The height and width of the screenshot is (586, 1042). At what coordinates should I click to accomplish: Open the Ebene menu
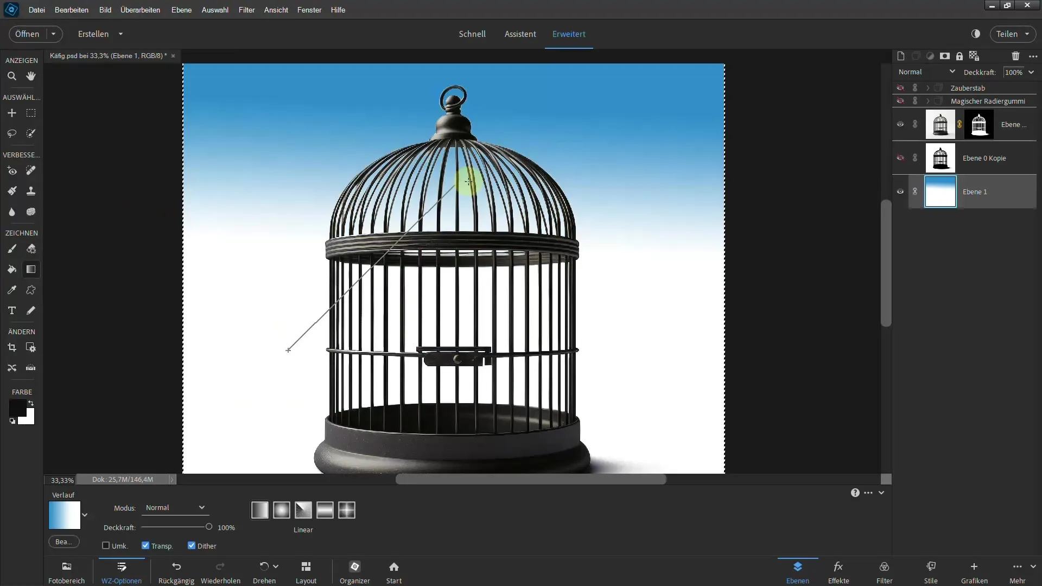click(181, 10)
